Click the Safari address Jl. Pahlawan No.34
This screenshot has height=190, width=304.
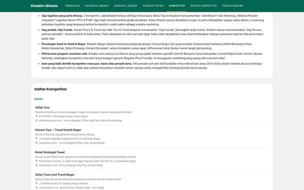[64, 183]
